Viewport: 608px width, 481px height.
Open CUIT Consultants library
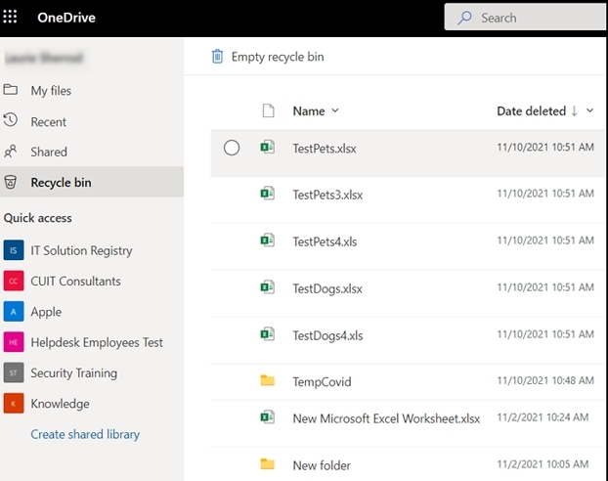click(75, 281)
